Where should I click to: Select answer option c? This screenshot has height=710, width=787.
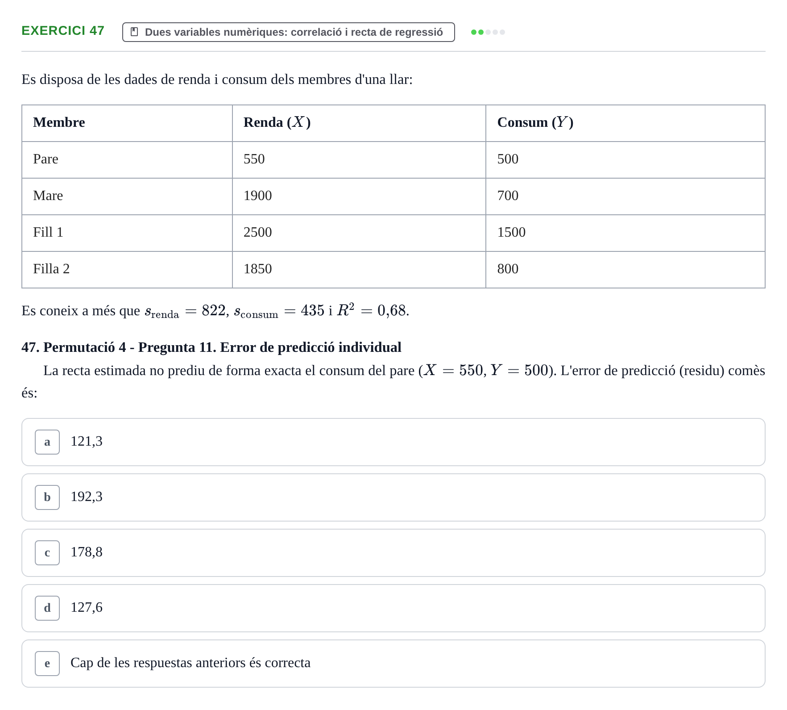(x=393, y=553)
